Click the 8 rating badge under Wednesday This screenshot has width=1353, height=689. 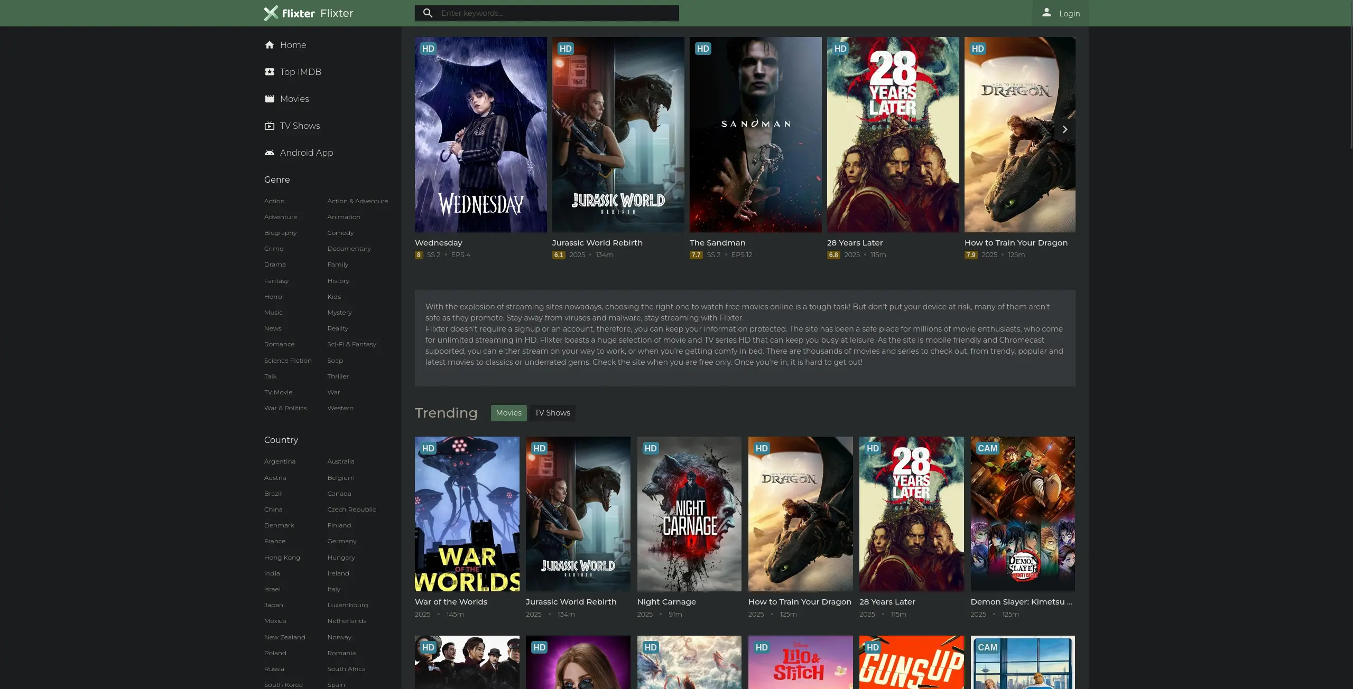(419, 255)
